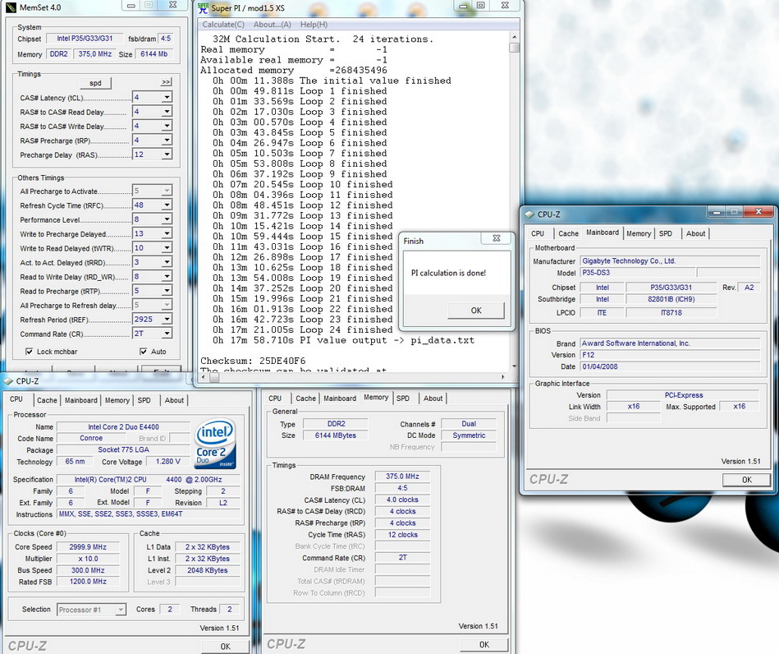Open the Precharge Delay (tRAS) dropdown
This screenshot has width=779, height=654.
coord(167,154)
